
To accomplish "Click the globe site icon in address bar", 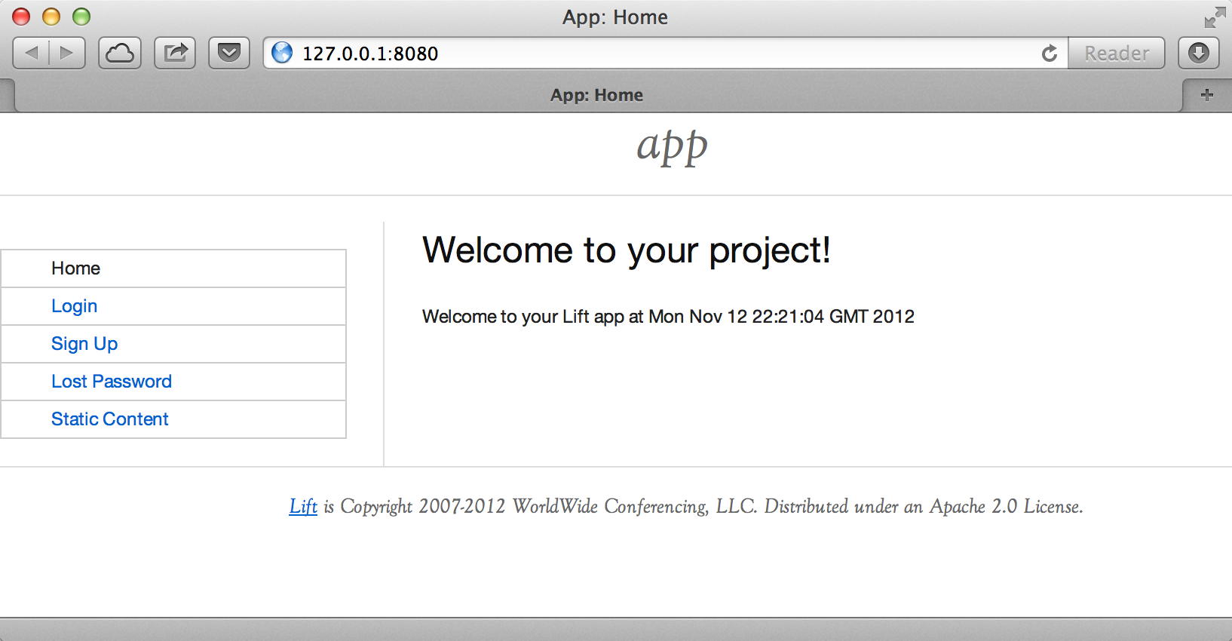I will click(x=282, y=53).
